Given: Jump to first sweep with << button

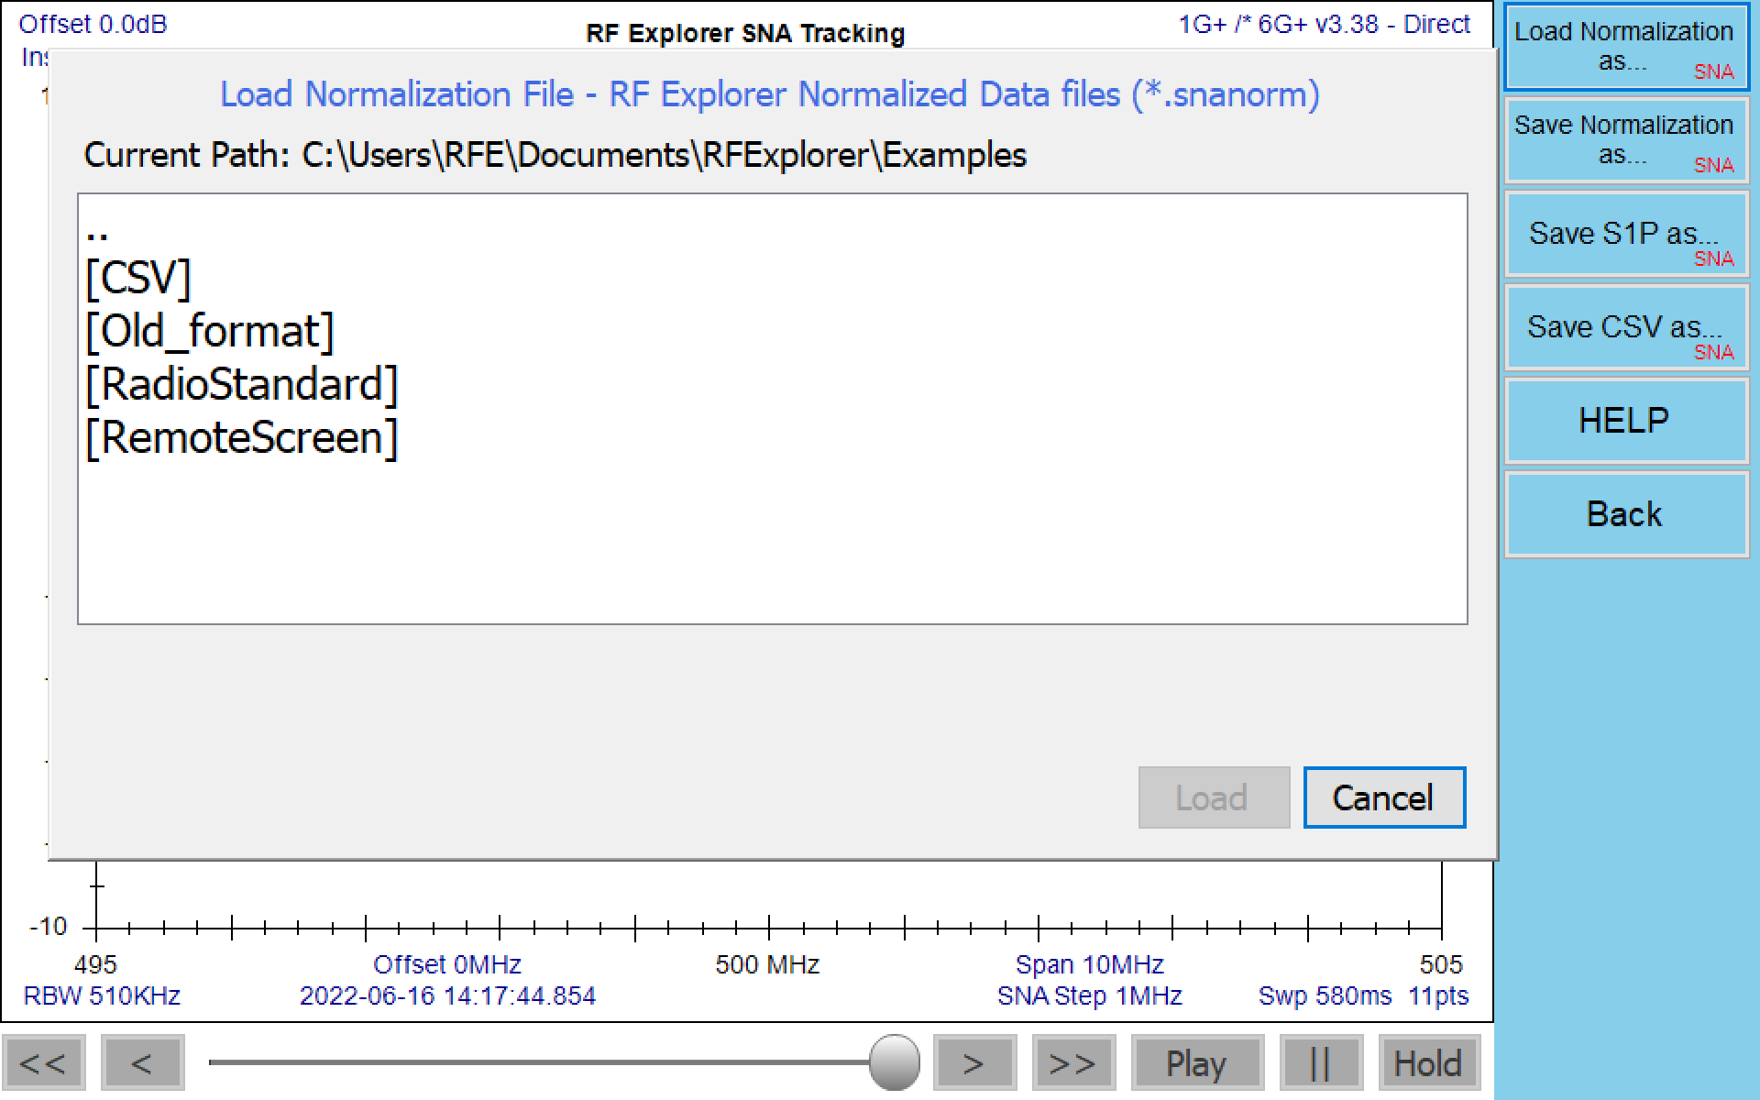Looking at the screenshot, I should coord(43,1063).
